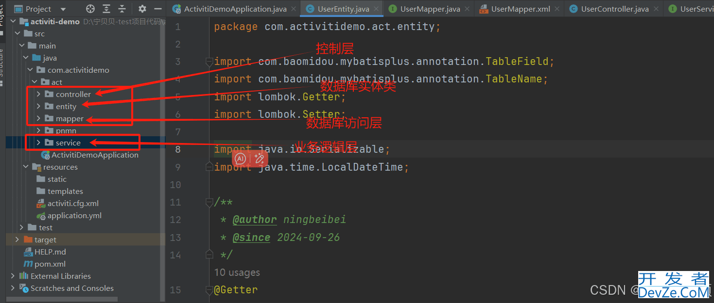Expand the entity package arrow

(39, 106)
